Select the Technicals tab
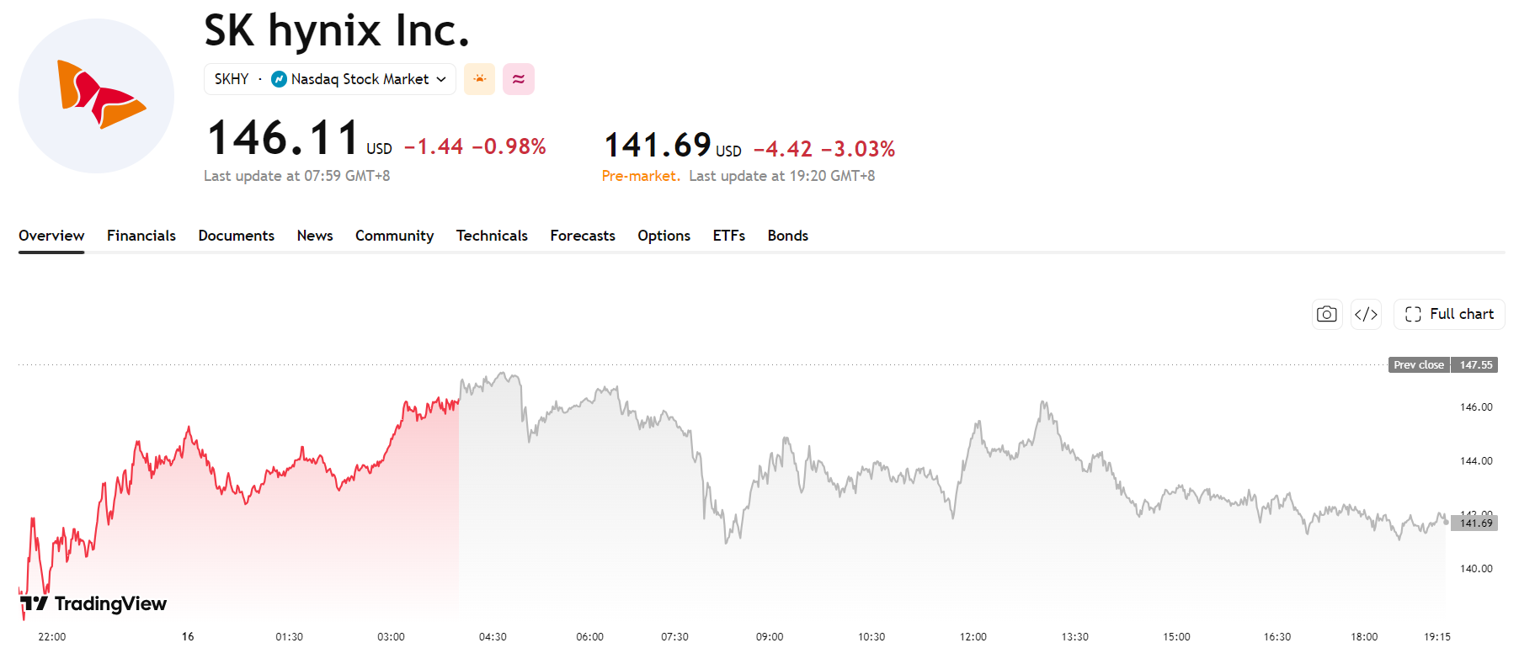The image size is (1519, 664). pyautogui.click(x=492, y=236)
